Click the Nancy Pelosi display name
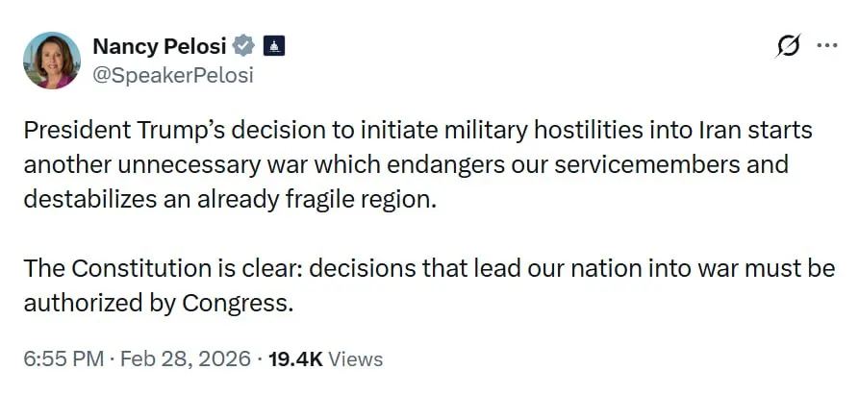Screen dimensions: 859x395 (x=160, y=47)
